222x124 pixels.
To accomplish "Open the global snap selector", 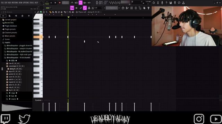I will coord(98,8).
